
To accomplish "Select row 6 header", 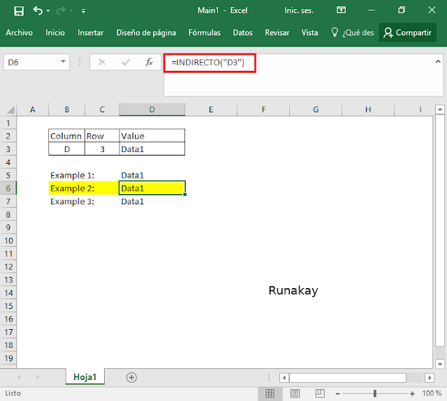I will click(x=8, y=188).
